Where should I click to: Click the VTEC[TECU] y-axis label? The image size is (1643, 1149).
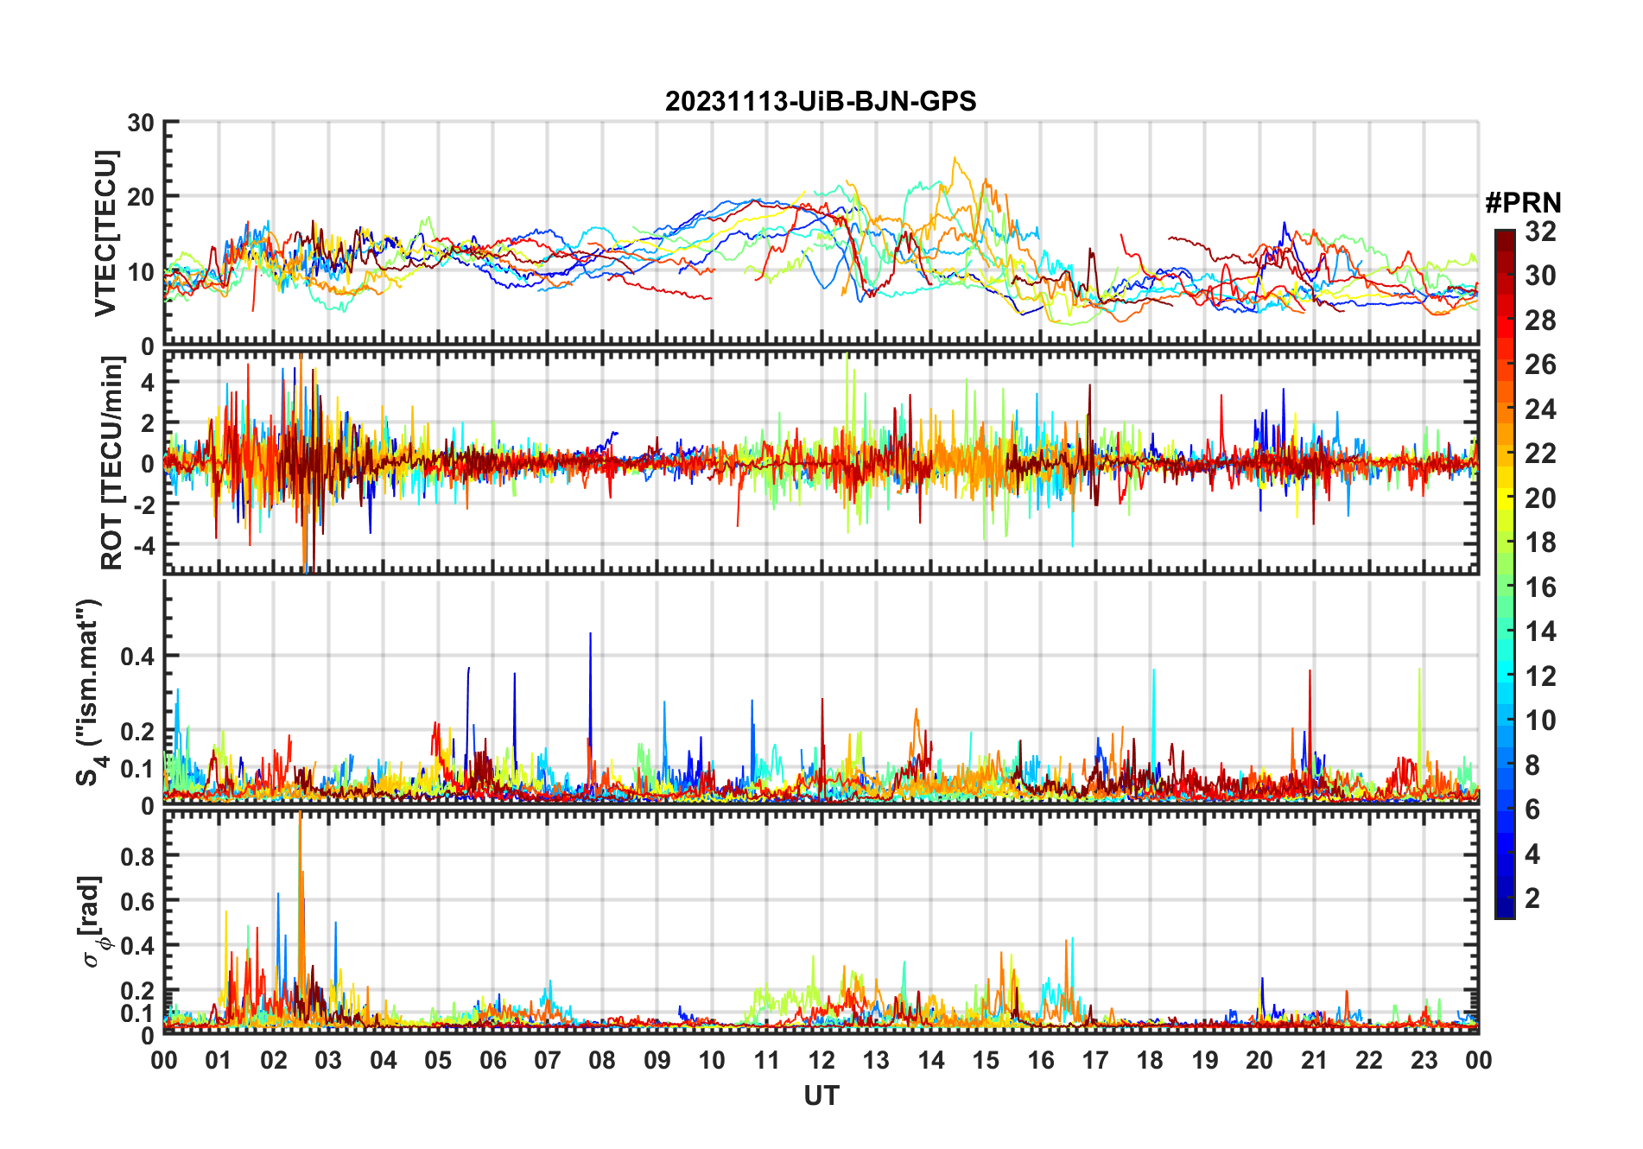point(105,233)
